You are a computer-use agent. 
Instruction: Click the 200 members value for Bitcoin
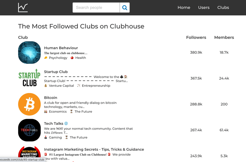coord(224,104)
